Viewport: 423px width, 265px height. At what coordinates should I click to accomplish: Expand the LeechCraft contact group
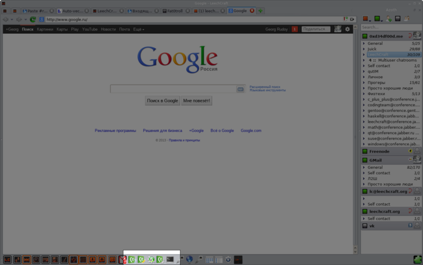(x=364, y=54)
